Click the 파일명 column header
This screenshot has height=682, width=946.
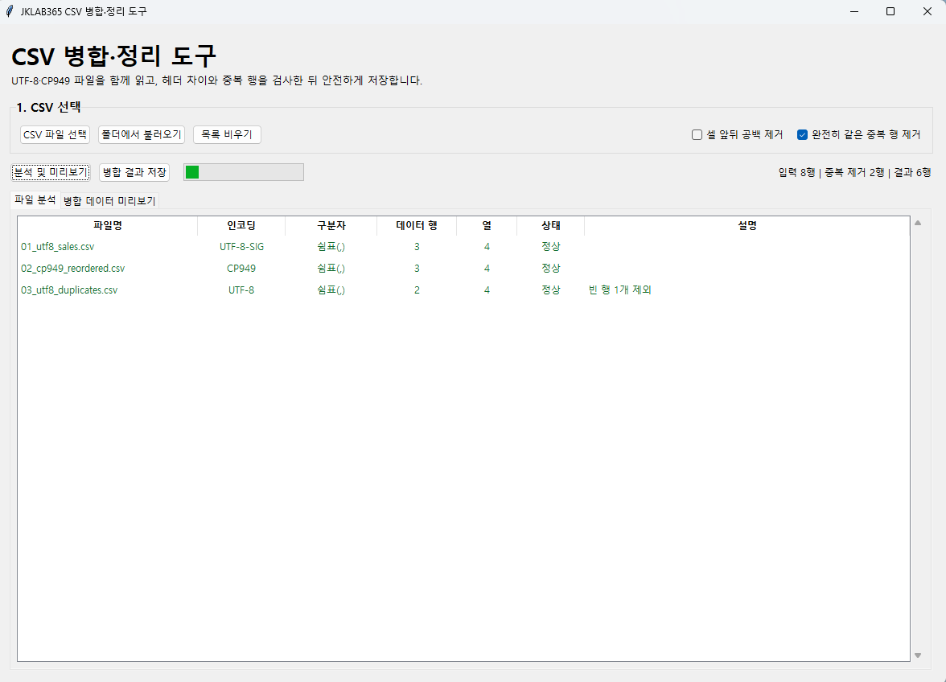tap(108, 225)
